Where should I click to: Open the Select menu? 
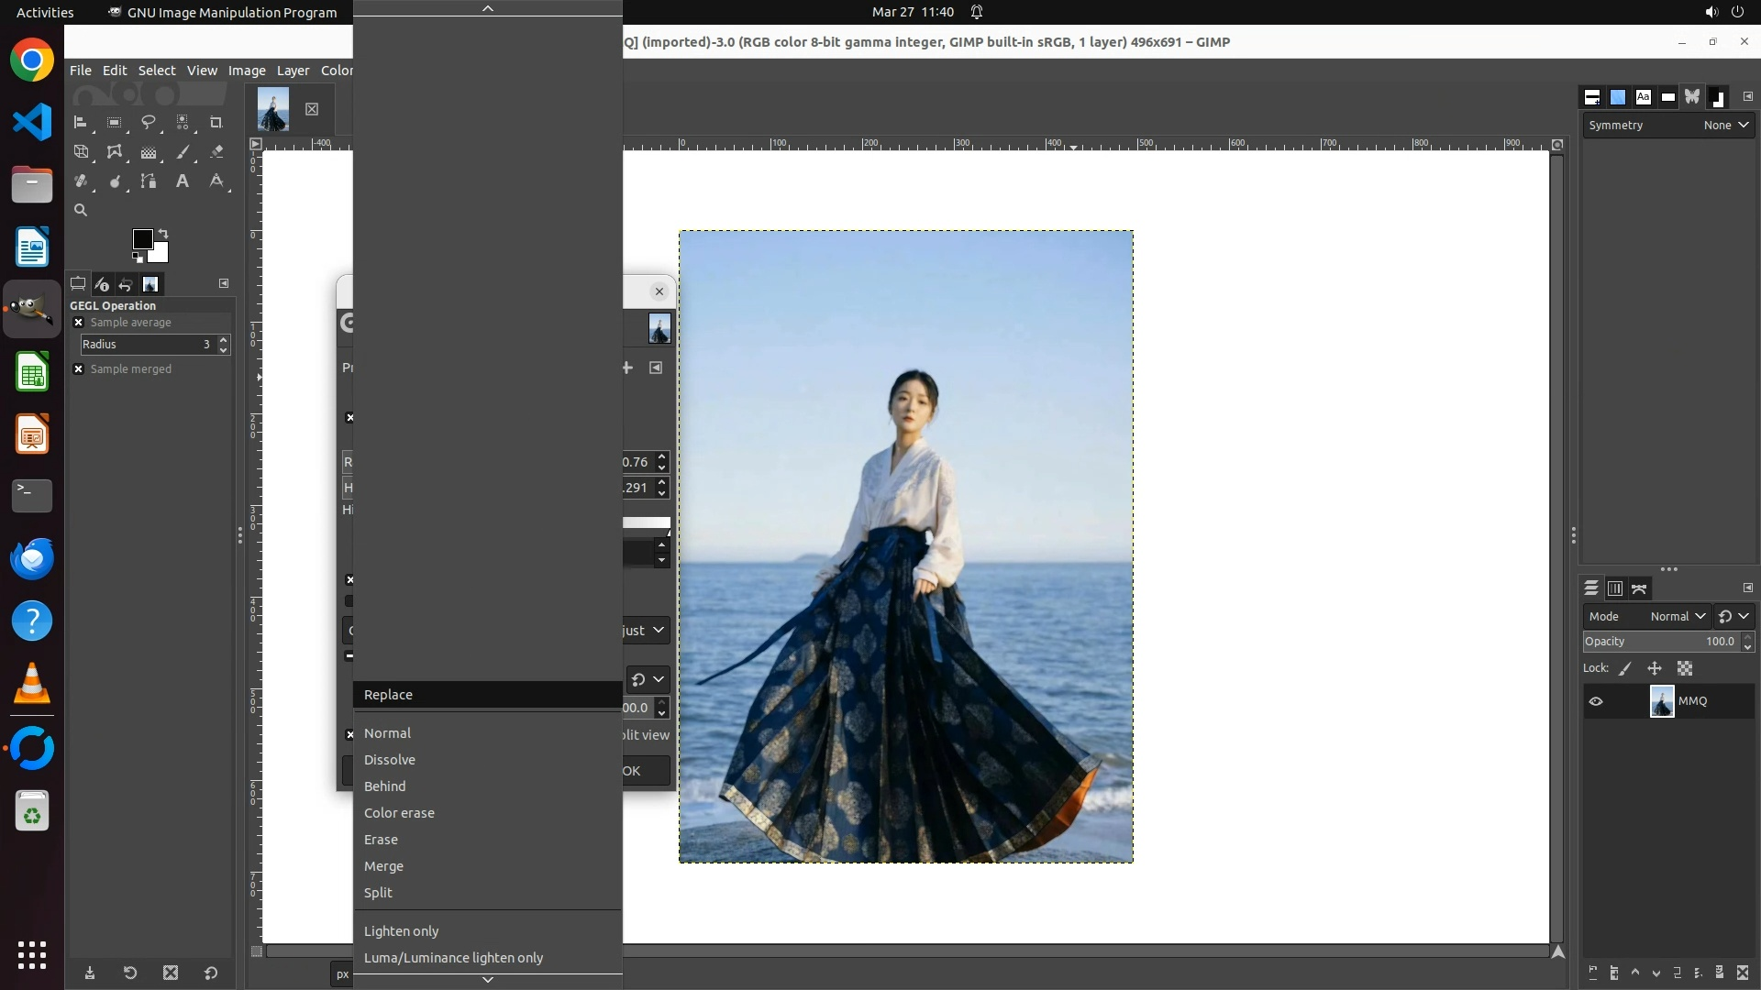point(157,71)
